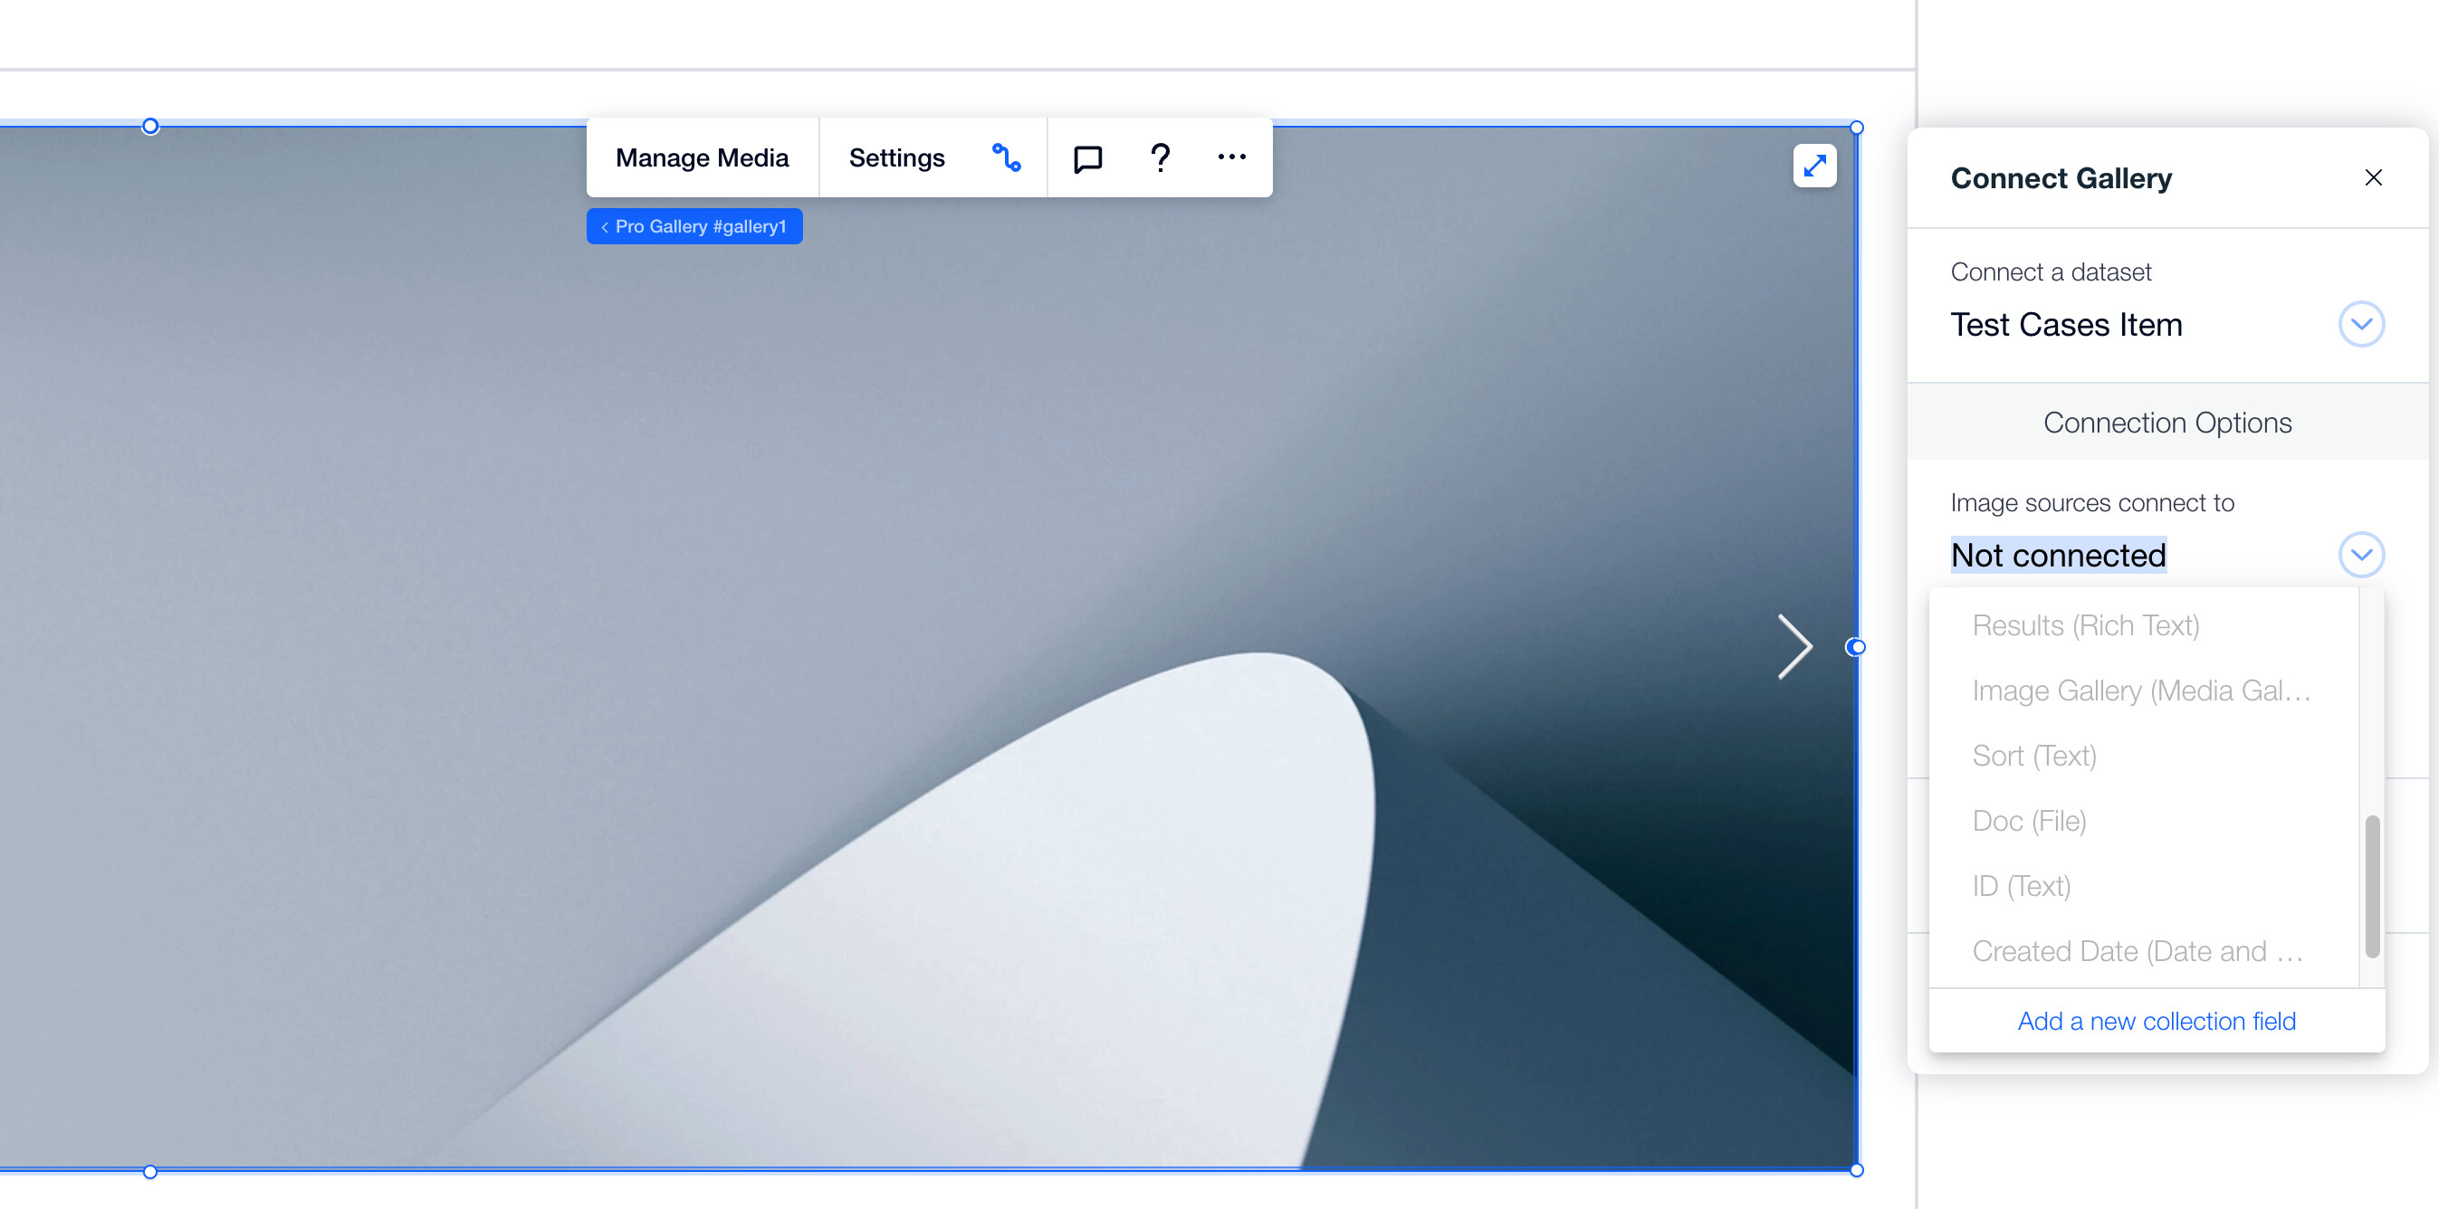Open gallery Settings

[x=895, y=157]
